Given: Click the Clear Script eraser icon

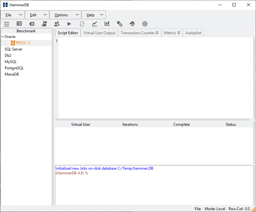Looking at the screenshot, I should (32, 24).
